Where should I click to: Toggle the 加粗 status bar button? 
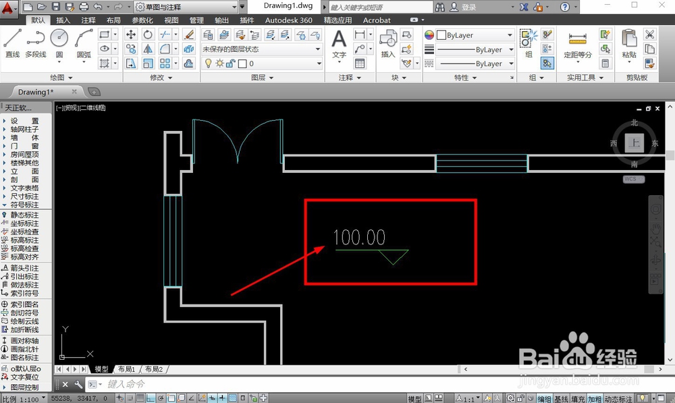coord(595,399)
